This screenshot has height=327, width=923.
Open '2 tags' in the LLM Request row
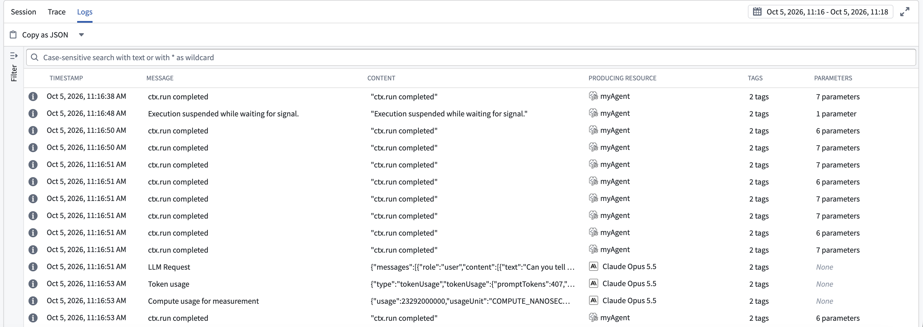[x=759, y=267]
